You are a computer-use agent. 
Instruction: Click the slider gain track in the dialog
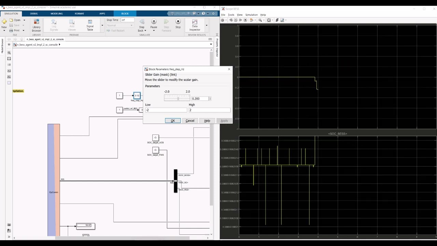click(177, 98)
